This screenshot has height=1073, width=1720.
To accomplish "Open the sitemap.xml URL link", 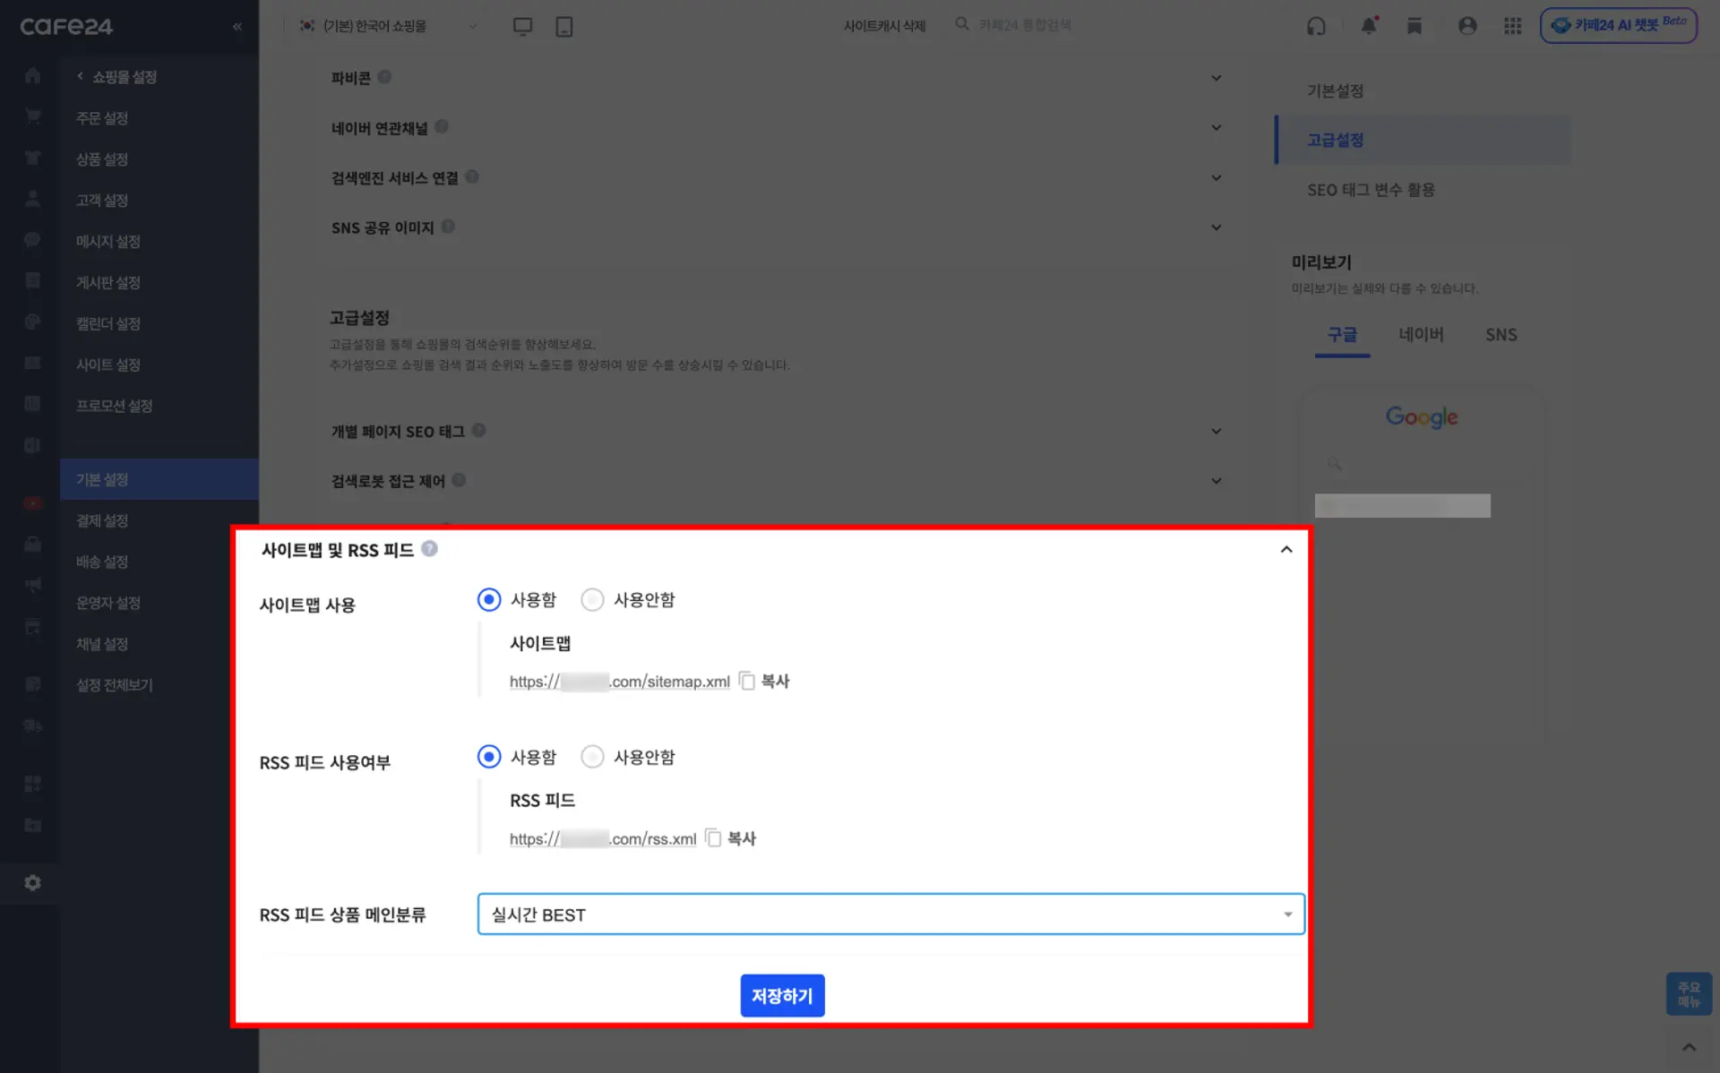I will coord(620,682).
